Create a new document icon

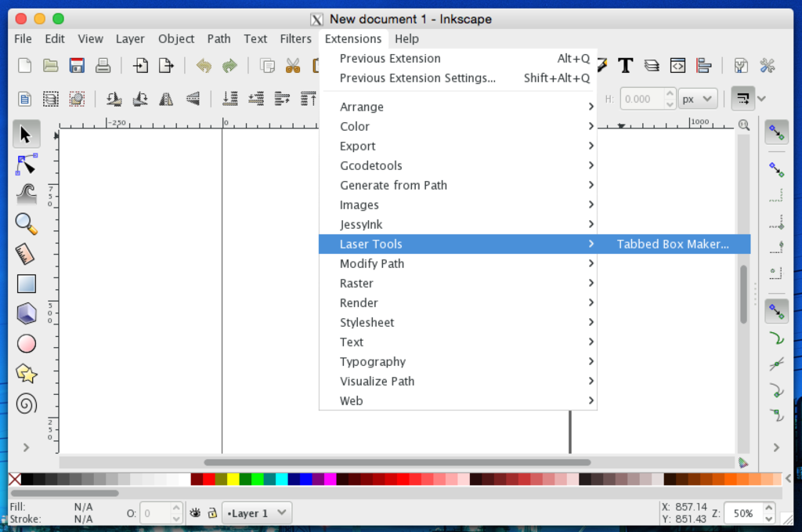[24, 66]
